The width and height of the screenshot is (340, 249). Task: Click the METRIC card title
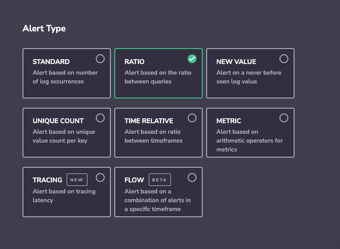pyautogui.click(x=229, y=121)
